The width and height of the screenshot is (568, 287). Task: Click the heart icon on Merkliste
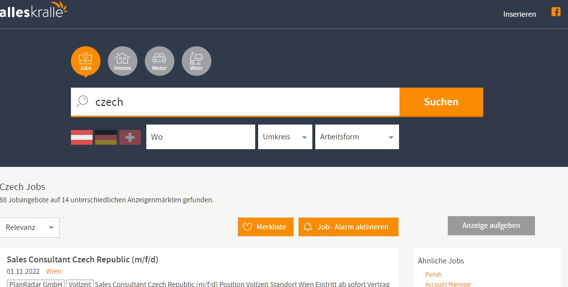247,227
